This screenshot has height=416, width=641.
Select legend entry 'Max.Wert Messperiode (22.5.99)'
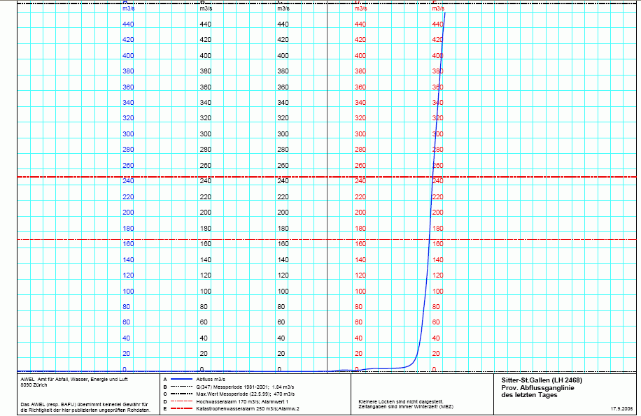(x=233, y=394)
